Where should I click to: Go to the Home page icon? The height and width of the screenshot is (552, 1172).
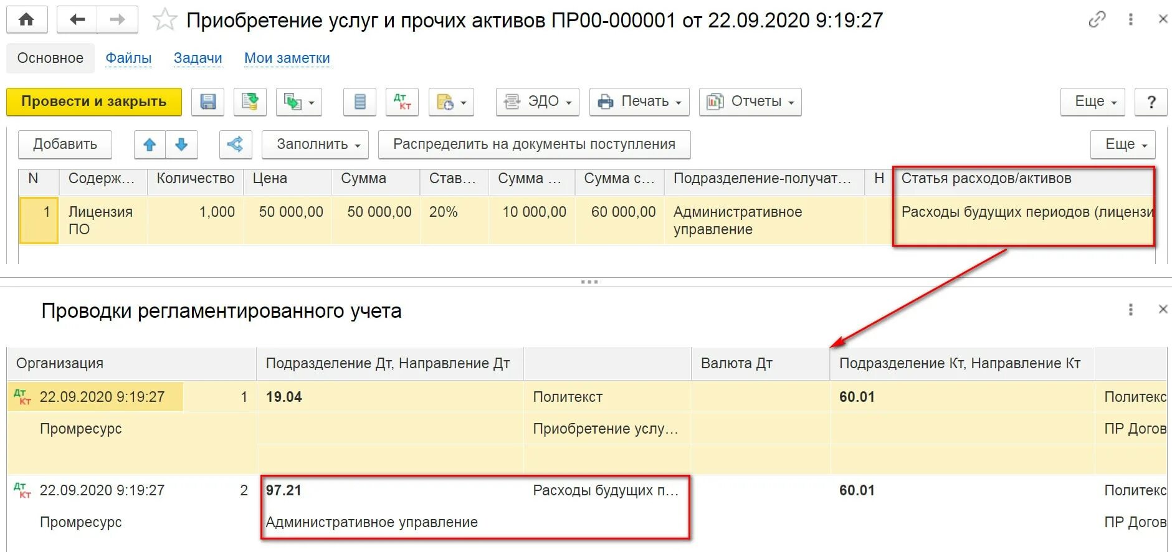27,20
